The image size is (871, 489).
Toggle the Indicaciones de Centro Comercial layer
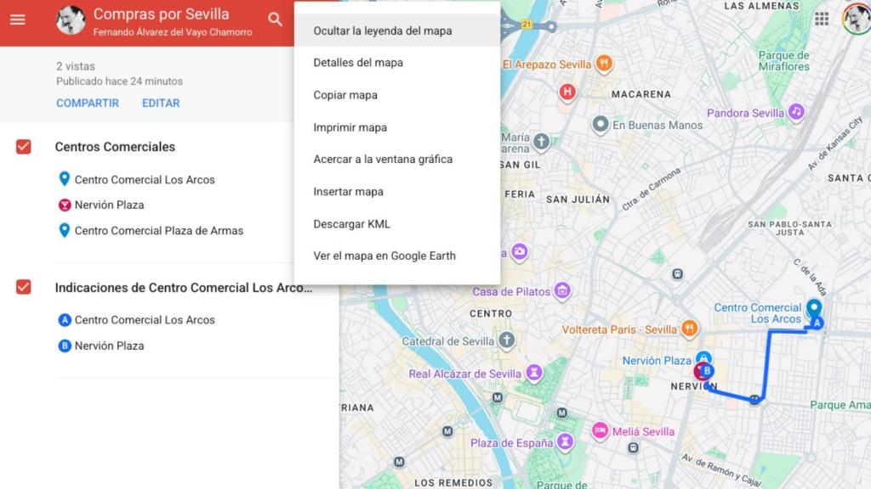tap(24, 288)
